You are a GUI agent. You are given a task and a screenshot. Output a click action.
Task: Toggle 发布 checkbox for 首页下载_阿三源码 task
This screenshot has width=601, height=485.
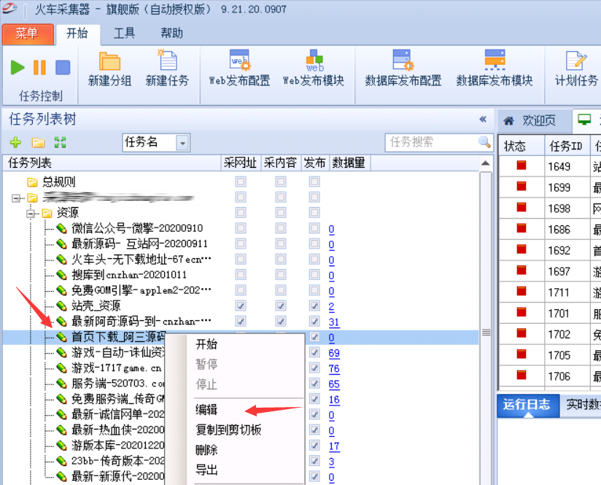point(314,338)
